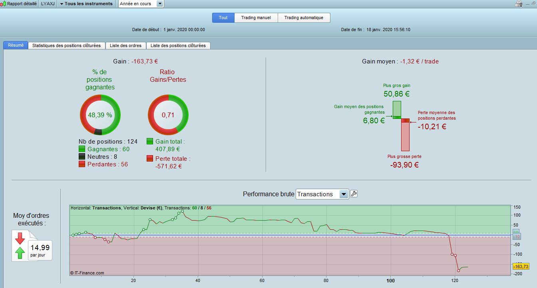Screen dimensions: 537x288
Task: Click the Date de fin value
Action: [389, 30]
